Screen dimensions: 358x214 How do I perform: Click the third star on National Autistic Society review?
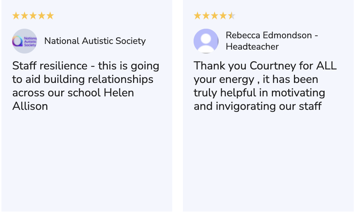[33, 16]
